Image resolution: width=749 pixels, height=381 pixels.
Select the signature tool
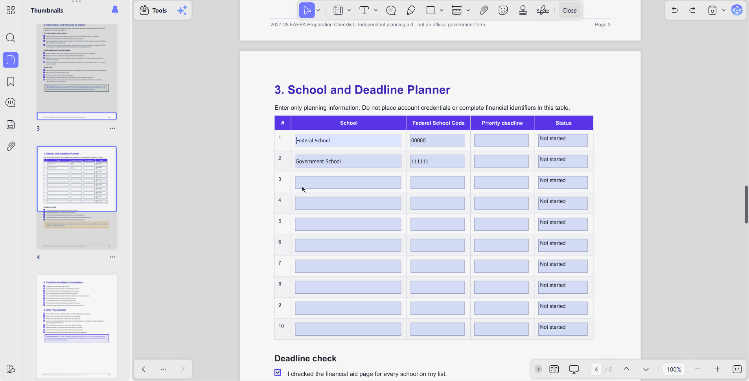tap(543, 10)
